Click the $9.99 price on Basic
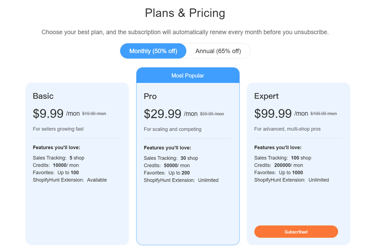This screenshot has width=375, height=252. click(48, 114)
